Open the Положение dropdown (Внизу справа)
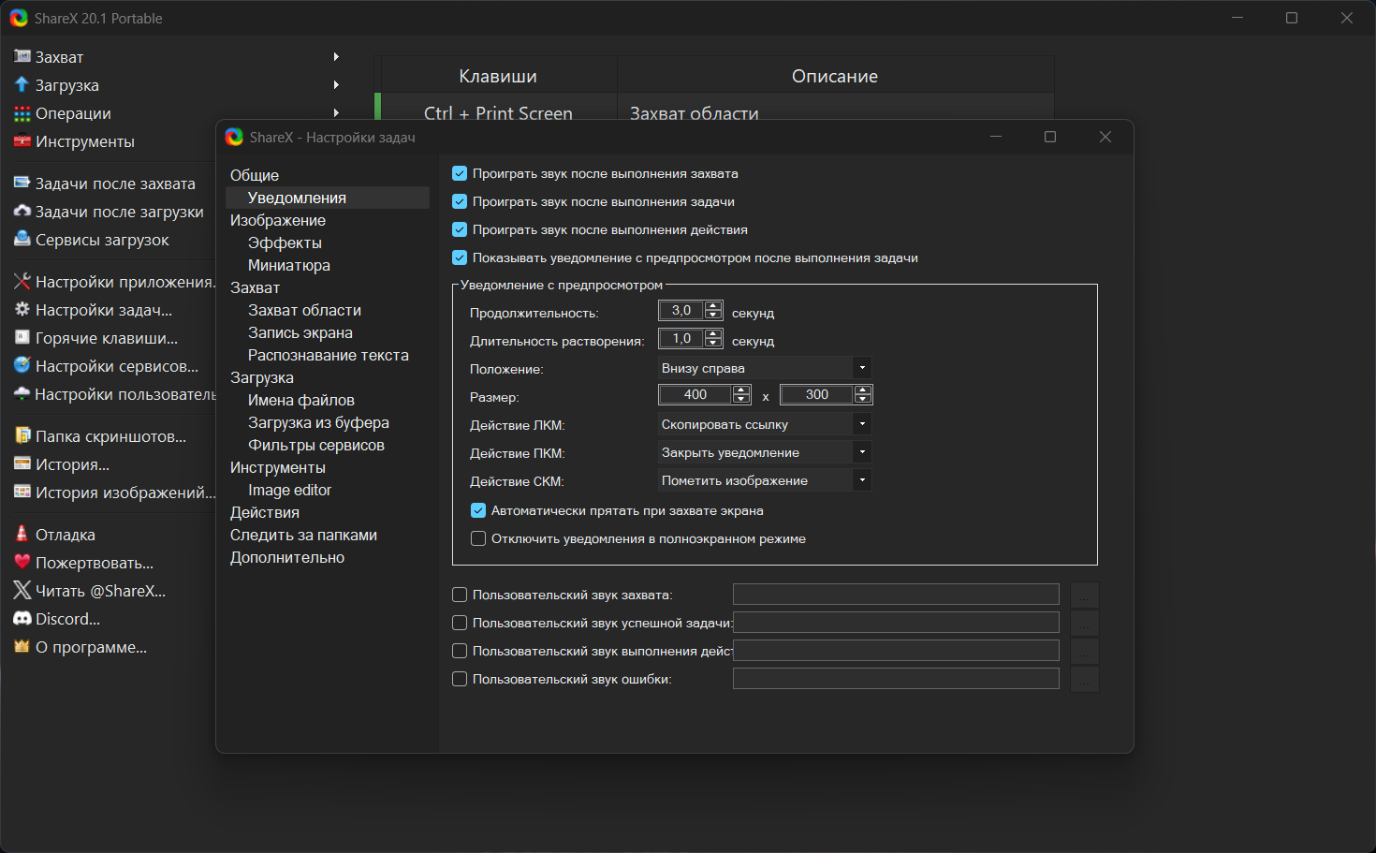This screenshot has height=853, width=1376. point(765,368)
